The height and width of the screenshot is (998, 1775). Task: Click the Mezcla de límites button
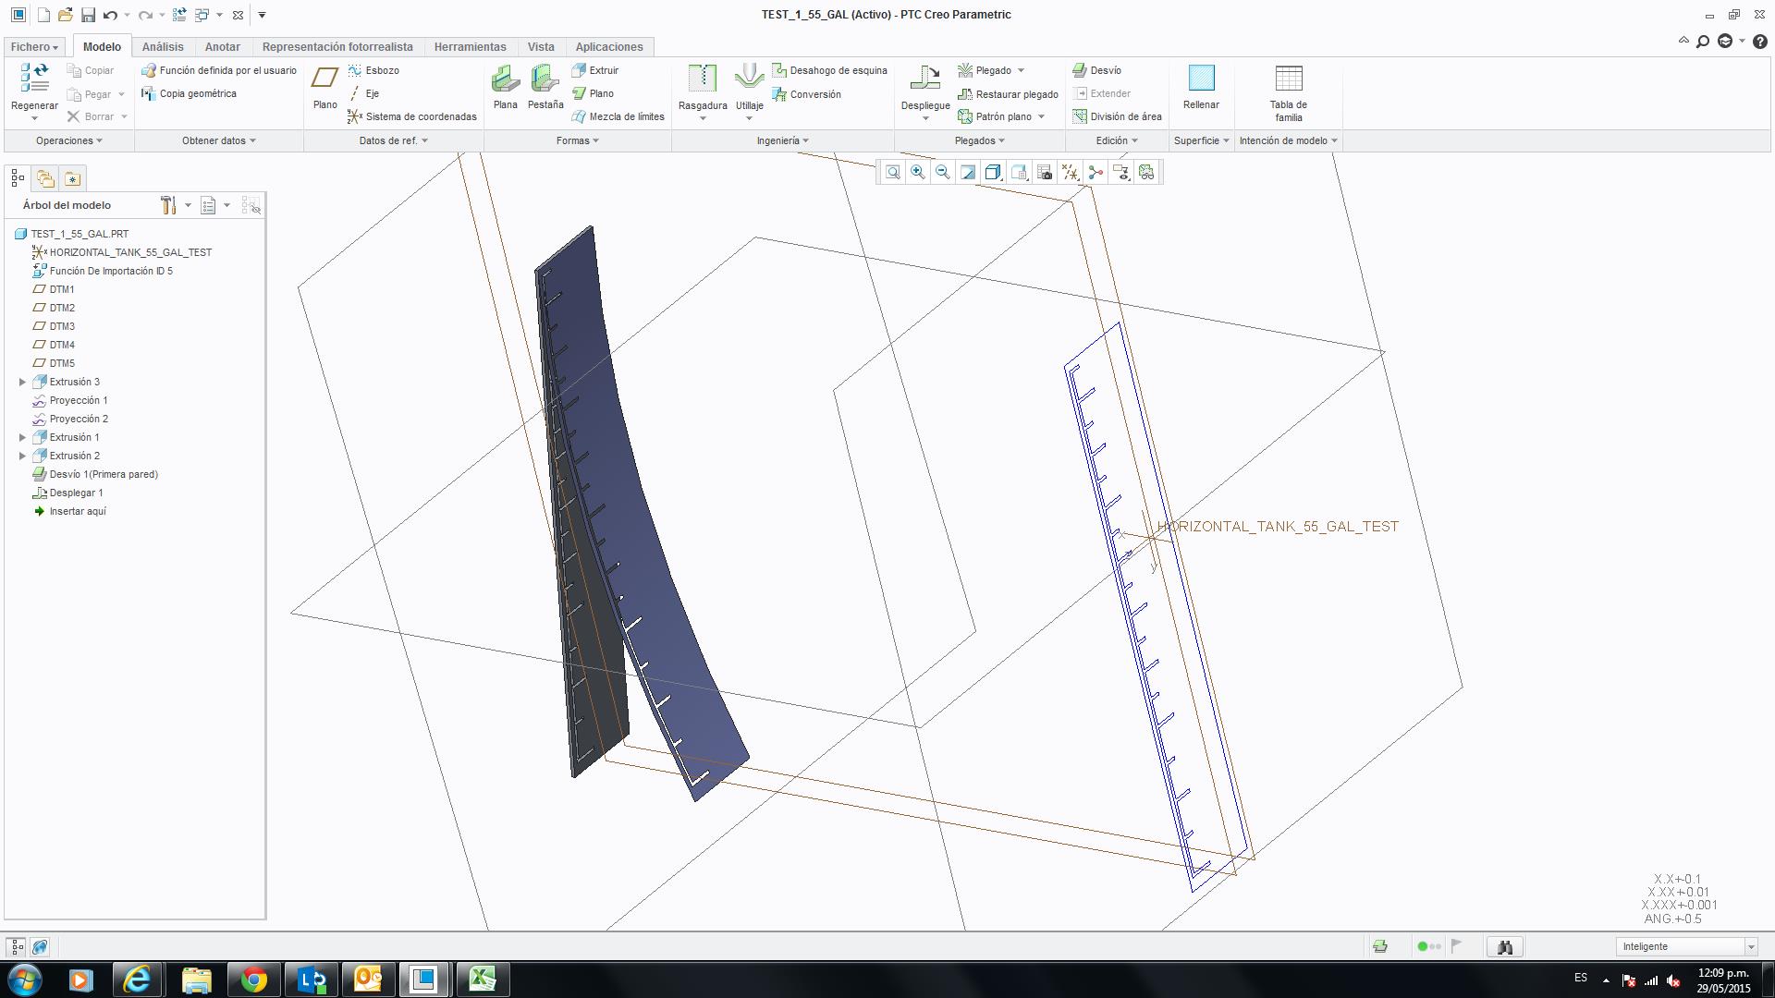pyautogui.click(x=618, y=116)
